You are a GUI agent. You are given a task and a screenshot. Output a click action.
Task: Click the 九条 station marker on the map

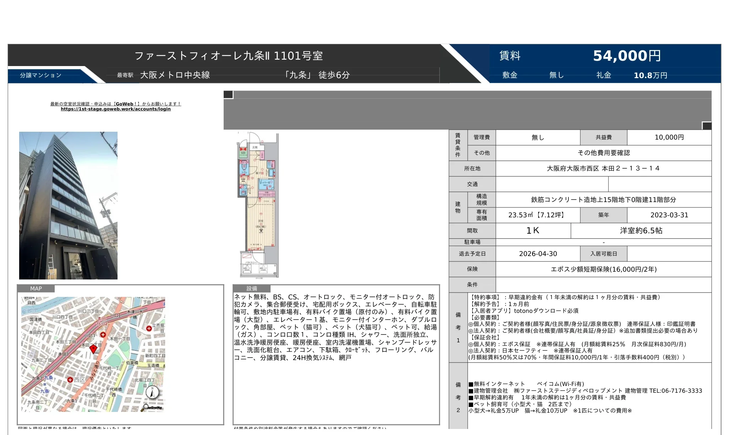tap(45, 384)
